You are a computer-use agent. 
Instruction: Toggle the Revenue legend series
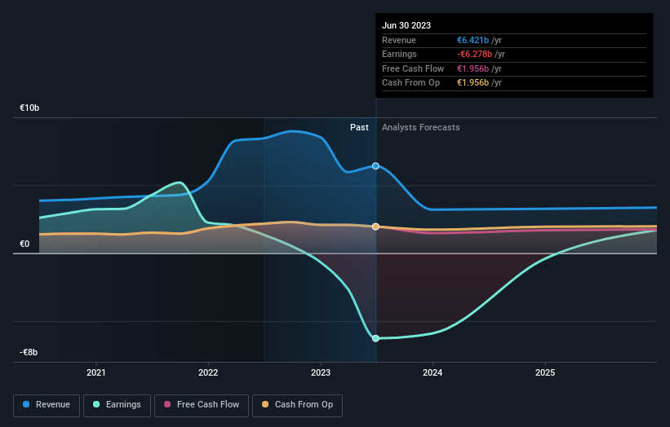click(47, 405)
